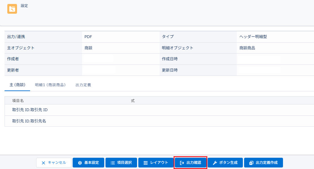Select the 出力定義 tab
This screenshot has width=314, height=169.
(x=83, y=85)
